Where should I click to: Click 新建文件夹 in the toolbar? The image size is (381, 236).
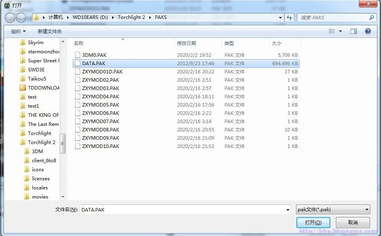coord(50,31)
